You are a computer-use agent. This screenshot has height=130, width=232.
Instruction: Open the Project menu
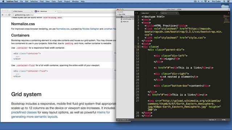(67, 1)
